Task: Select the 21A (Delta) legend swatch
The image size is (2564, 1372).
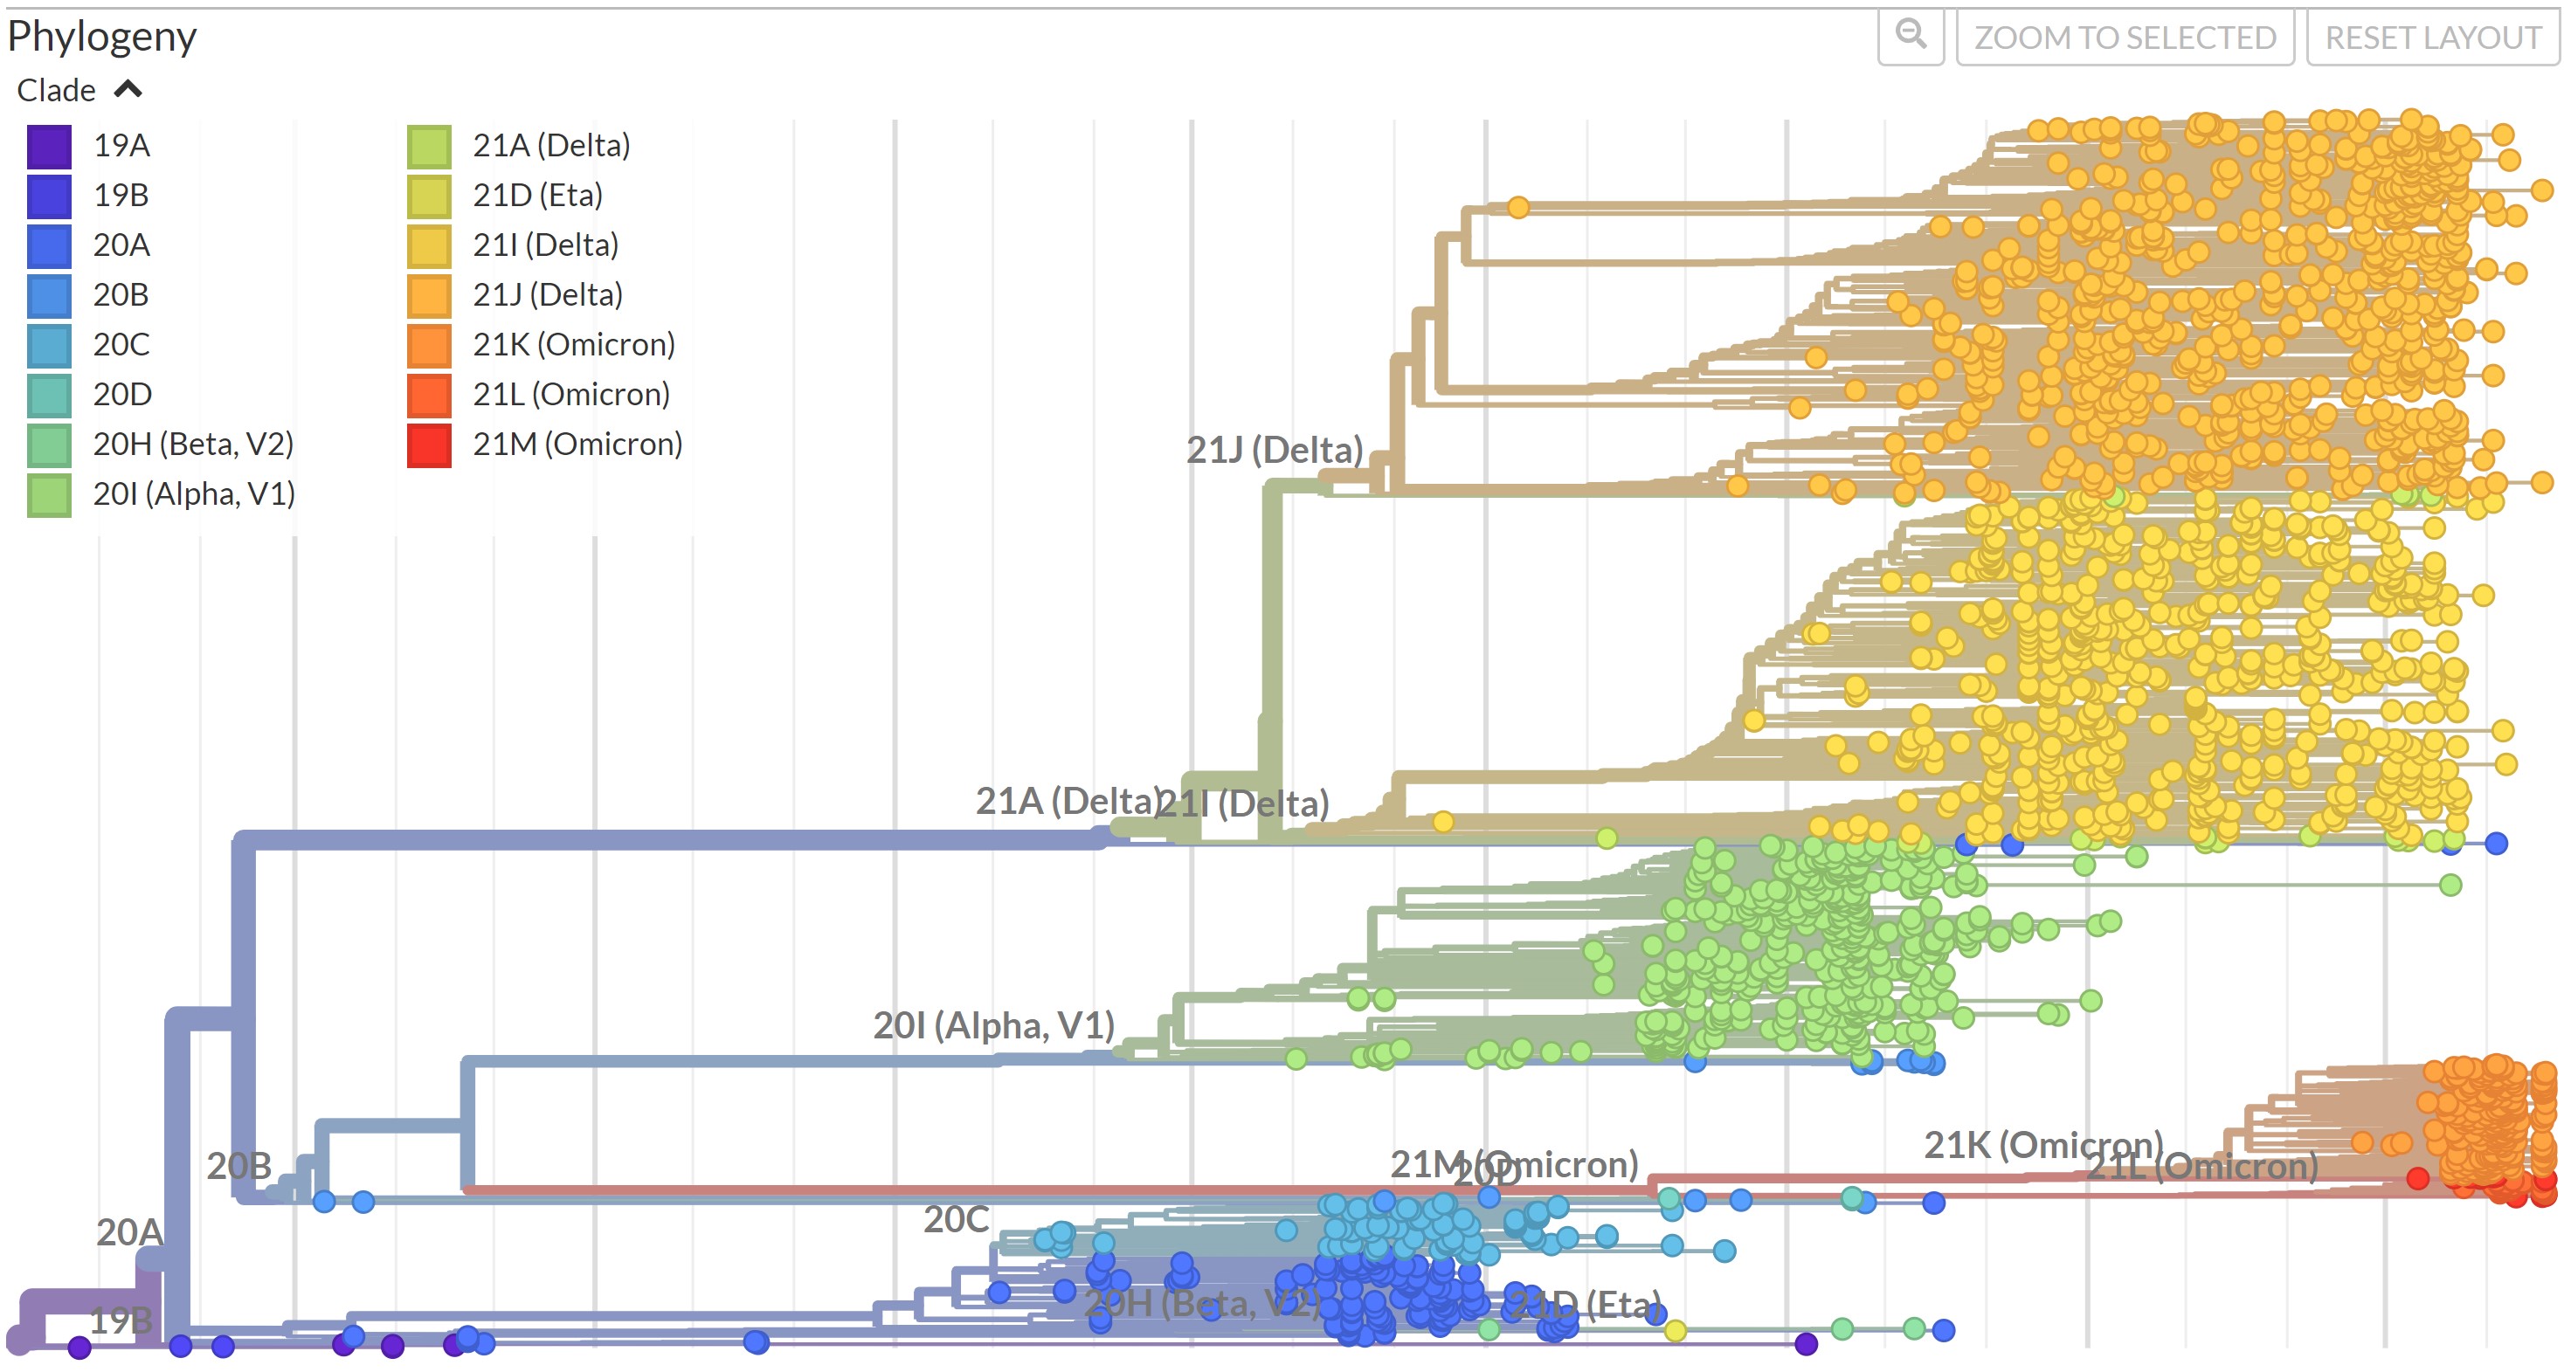Action: point(429,146)
